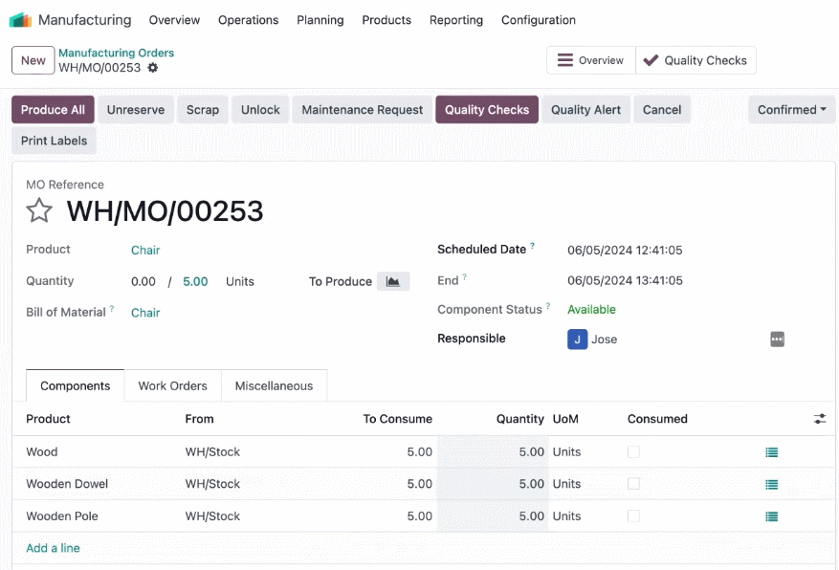
Task: Open the forecast chart icon beside To Produce
Action: coord(393,281)
